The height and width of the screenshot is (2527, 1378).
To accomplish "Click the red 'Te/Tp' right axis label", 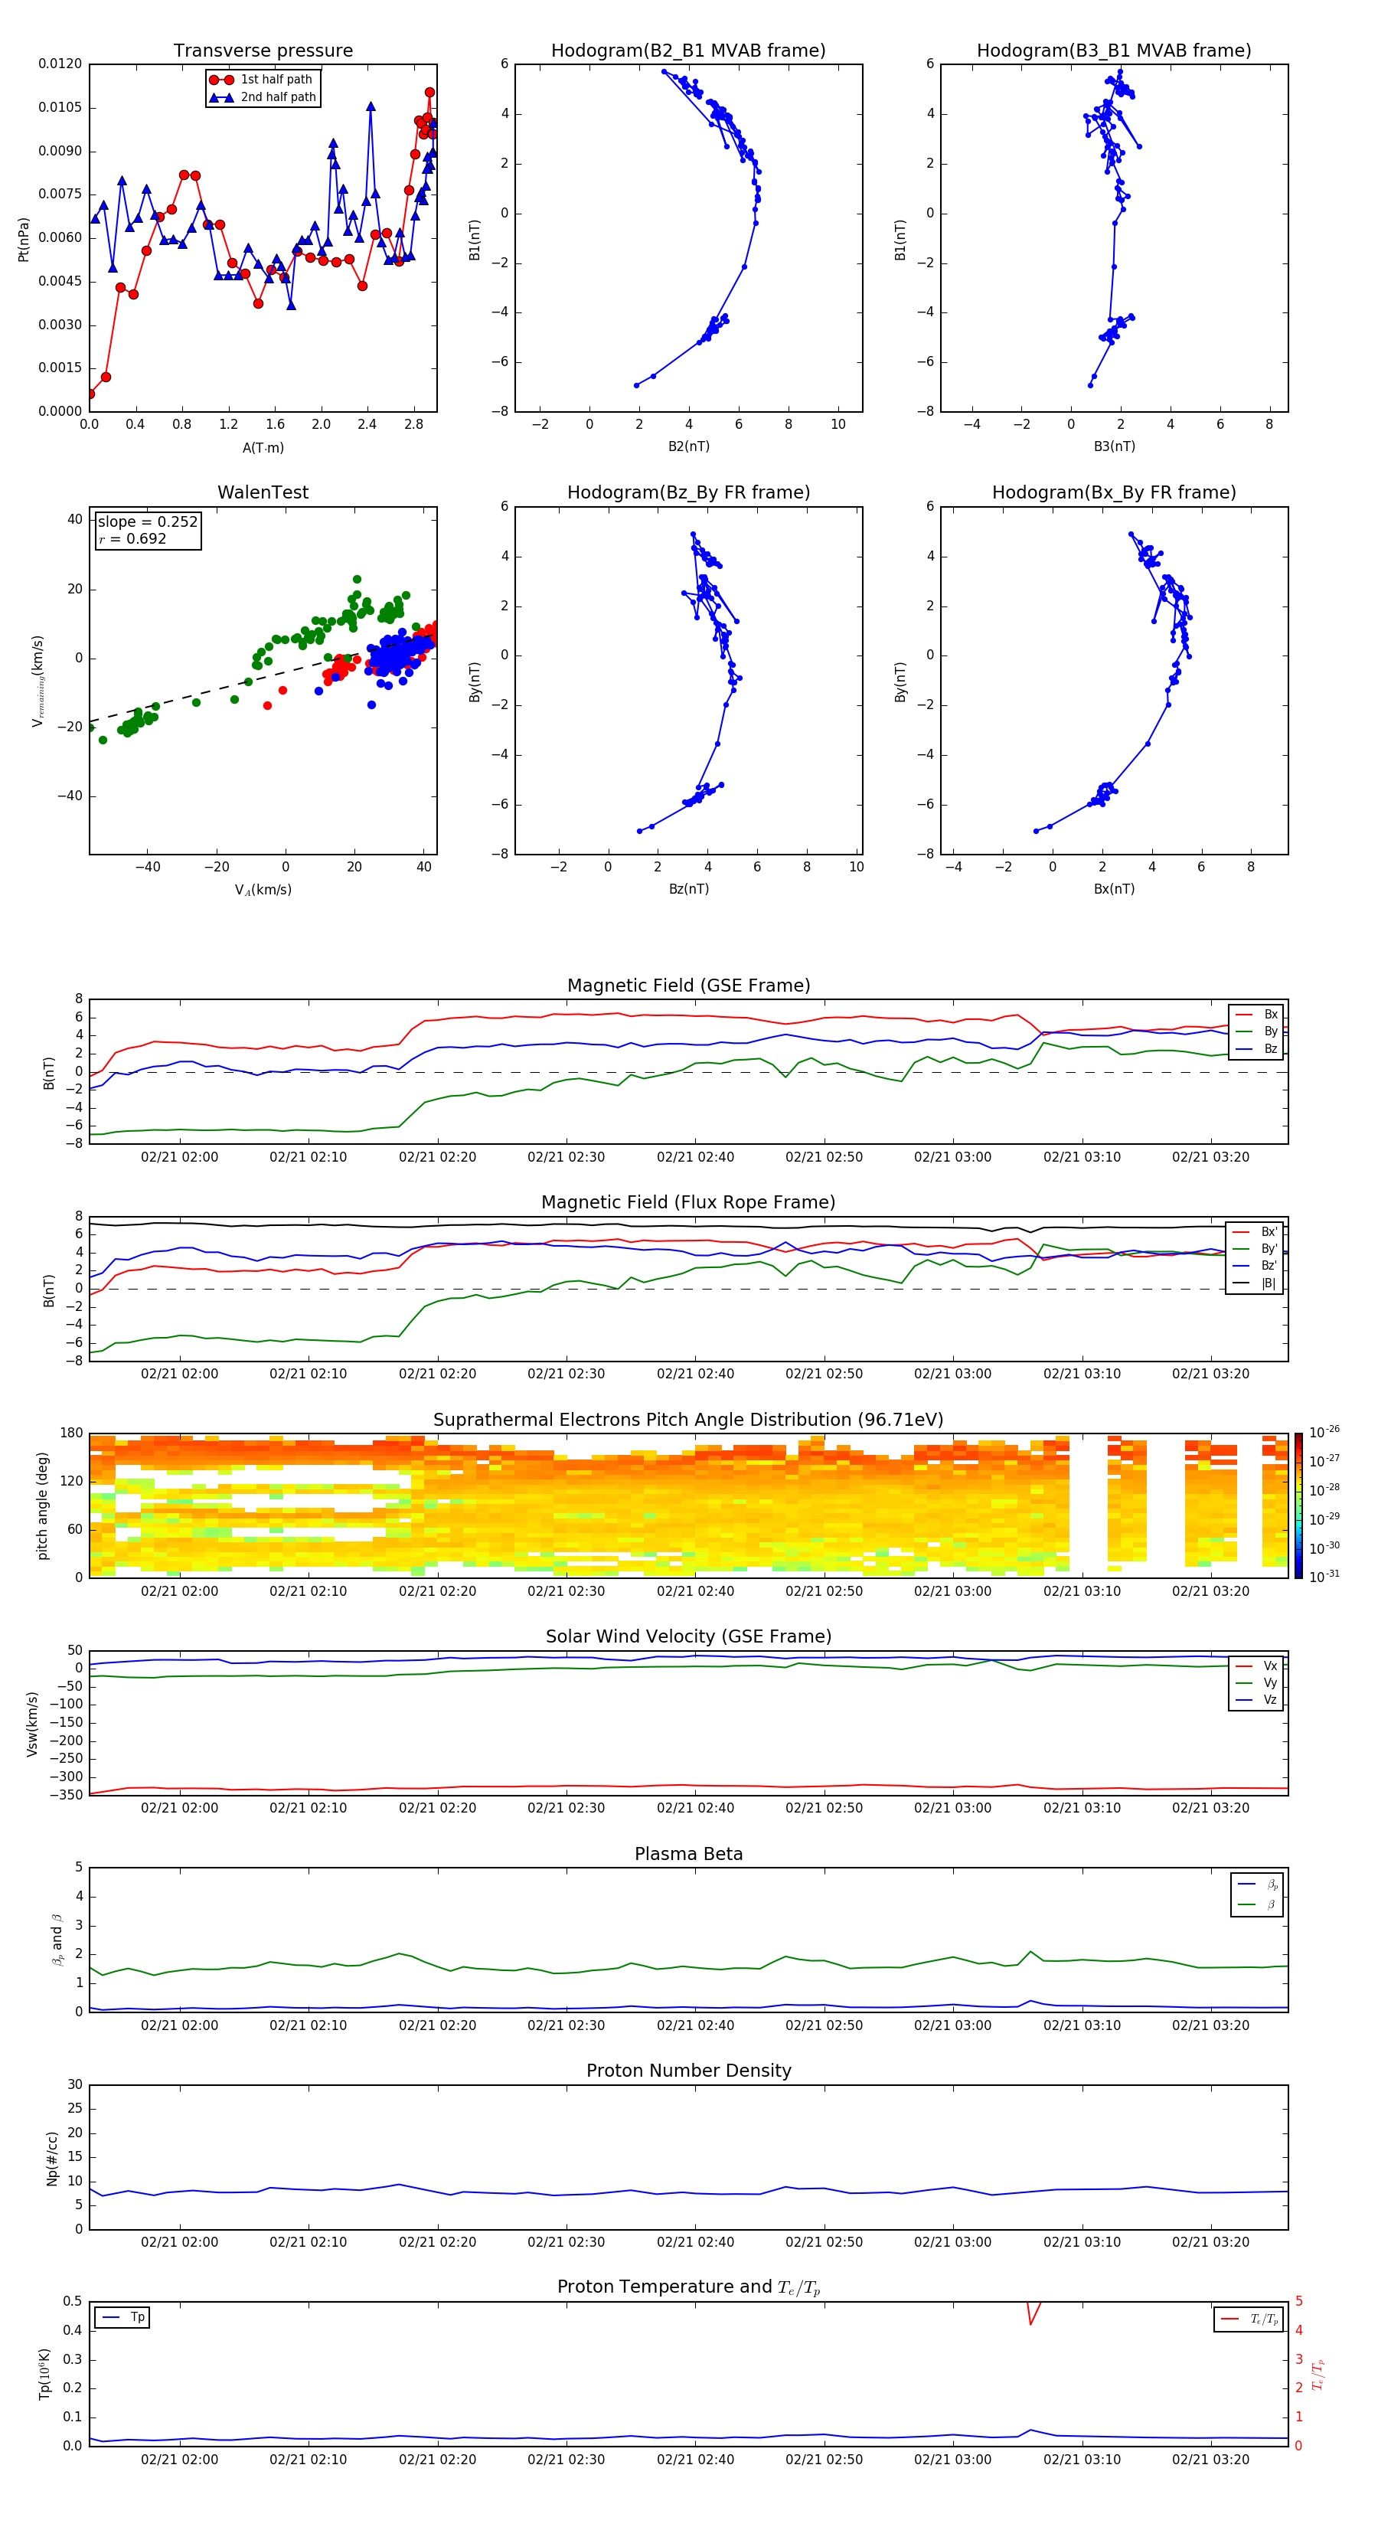I will [1318, 2374].
